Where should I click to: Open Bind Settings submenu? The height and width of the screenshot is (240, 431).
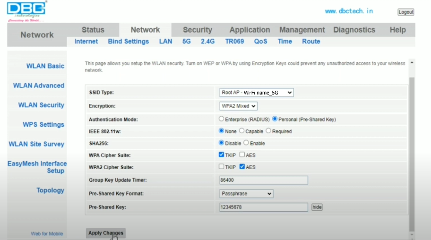click(129, 42)
